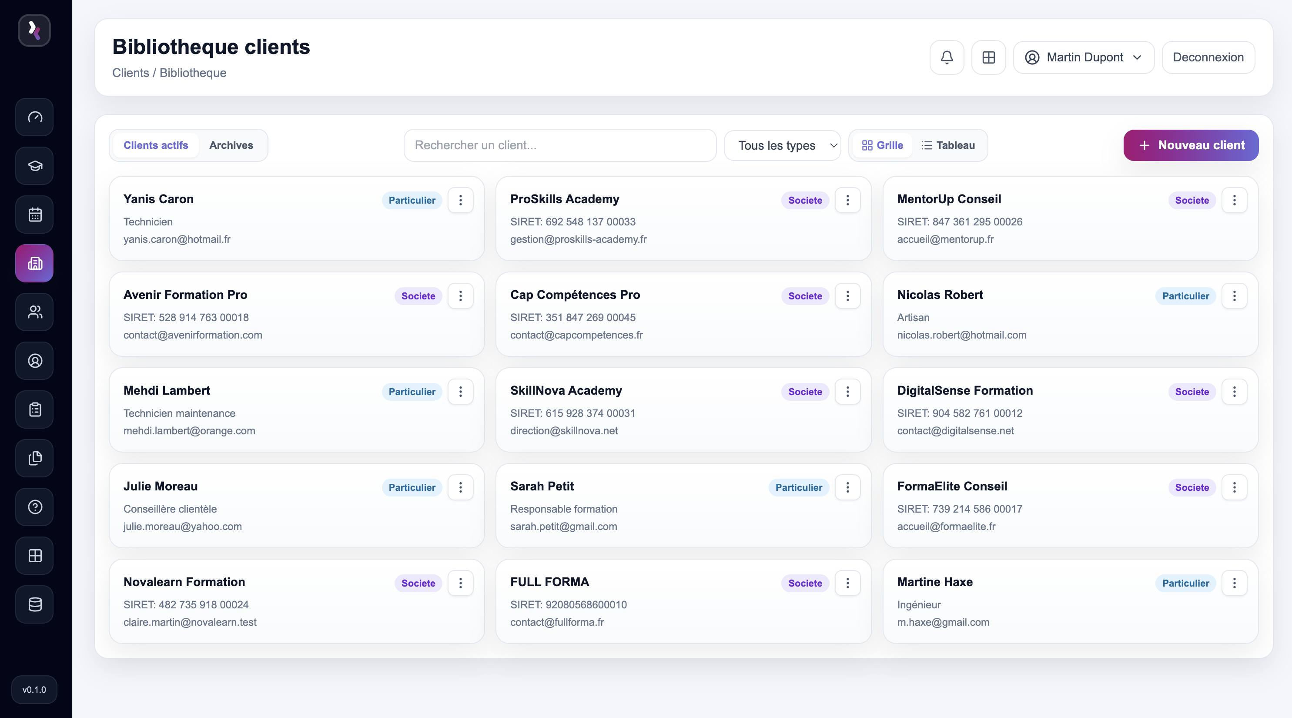
Task: Open three-dot menu for Yanis Caron
Action: point(460,200)
